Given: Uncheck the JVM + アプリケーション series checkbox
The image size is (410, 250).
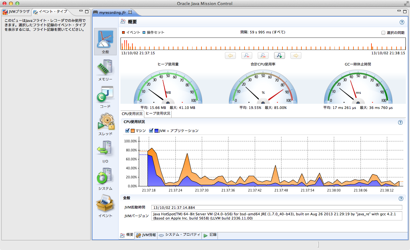Looking at the screenshot, I should tap(151, 131).
